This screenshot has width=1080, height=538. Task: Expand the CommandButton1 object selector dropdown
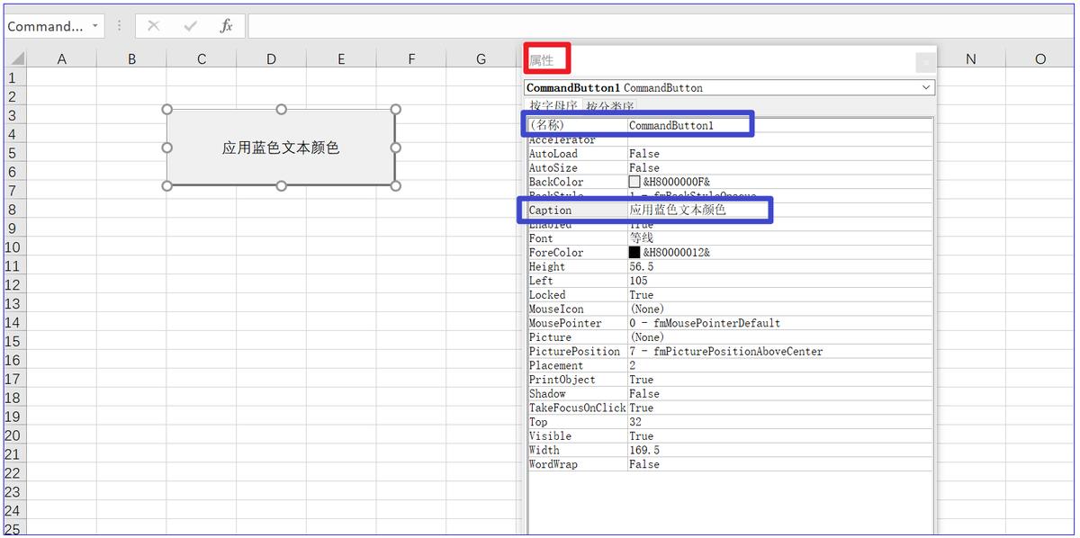click(926, 88)
